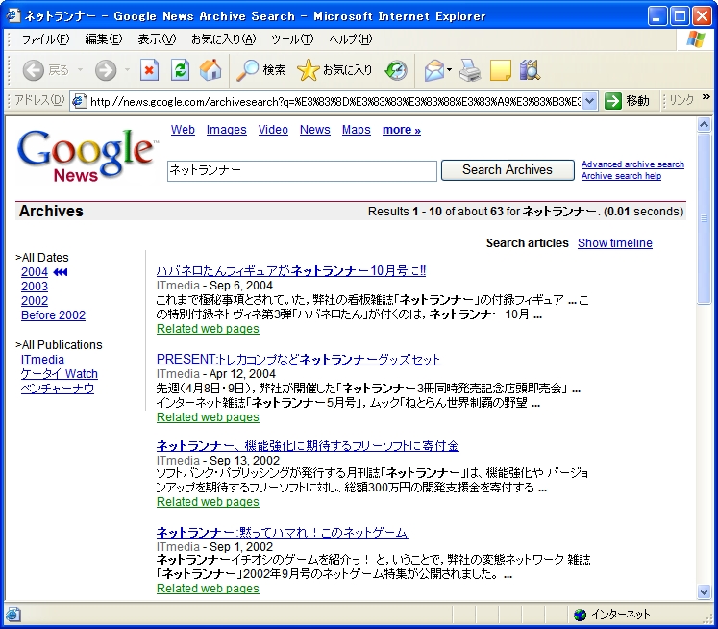
Task: Click Related web pages under Sep 1, 2002 result
Action: coord(208,589)
